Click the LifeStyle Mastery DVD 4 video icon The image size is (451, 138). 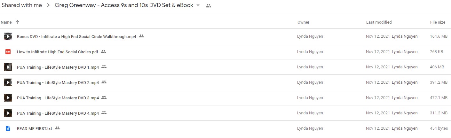[8, 113]
